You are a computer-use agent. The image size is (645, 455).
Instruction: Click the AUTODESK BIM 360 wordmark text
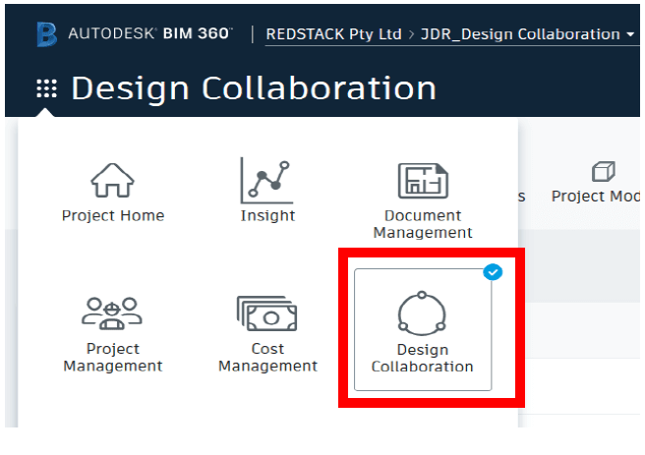click(150, 34)
